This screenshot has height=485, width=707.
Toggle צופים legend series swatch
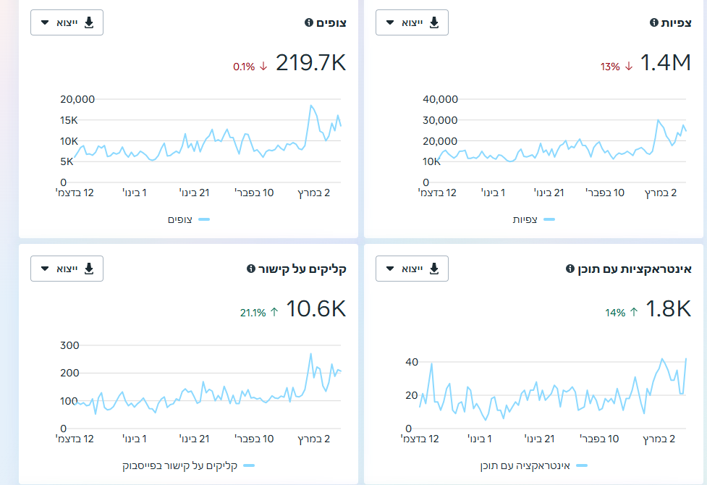[204, 220]
